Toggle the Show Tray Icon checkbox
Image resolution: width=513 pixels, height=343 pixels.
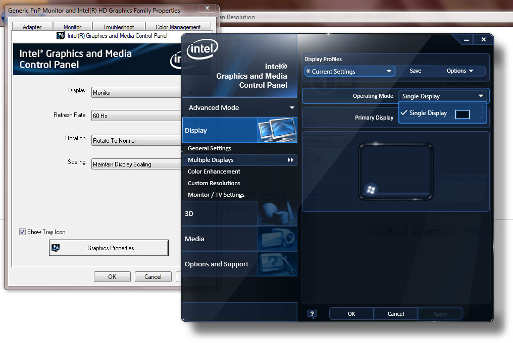point(22,232)
